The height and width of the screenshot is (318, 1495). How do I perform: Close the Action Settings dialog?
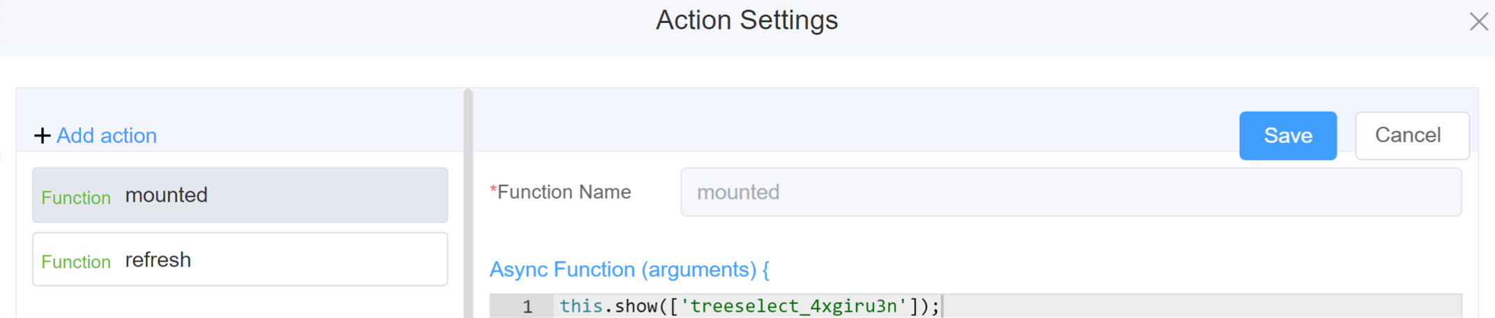pos(1478,22)
